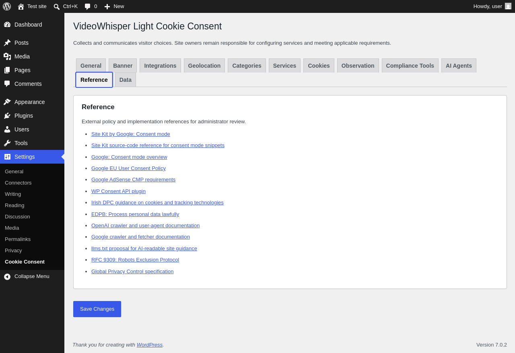Visit Google AdSense CMP requirements link
The height and width of the screenshot is (353, 515).
pos(133,180)
